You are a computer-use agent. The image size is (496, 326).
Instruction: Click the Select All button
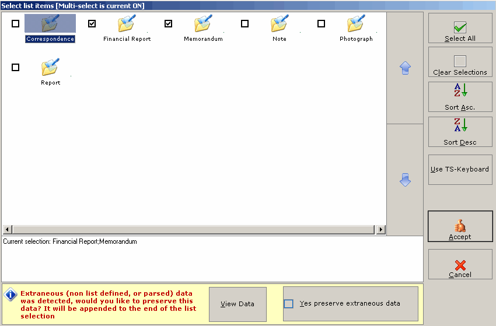pos(460,29)
